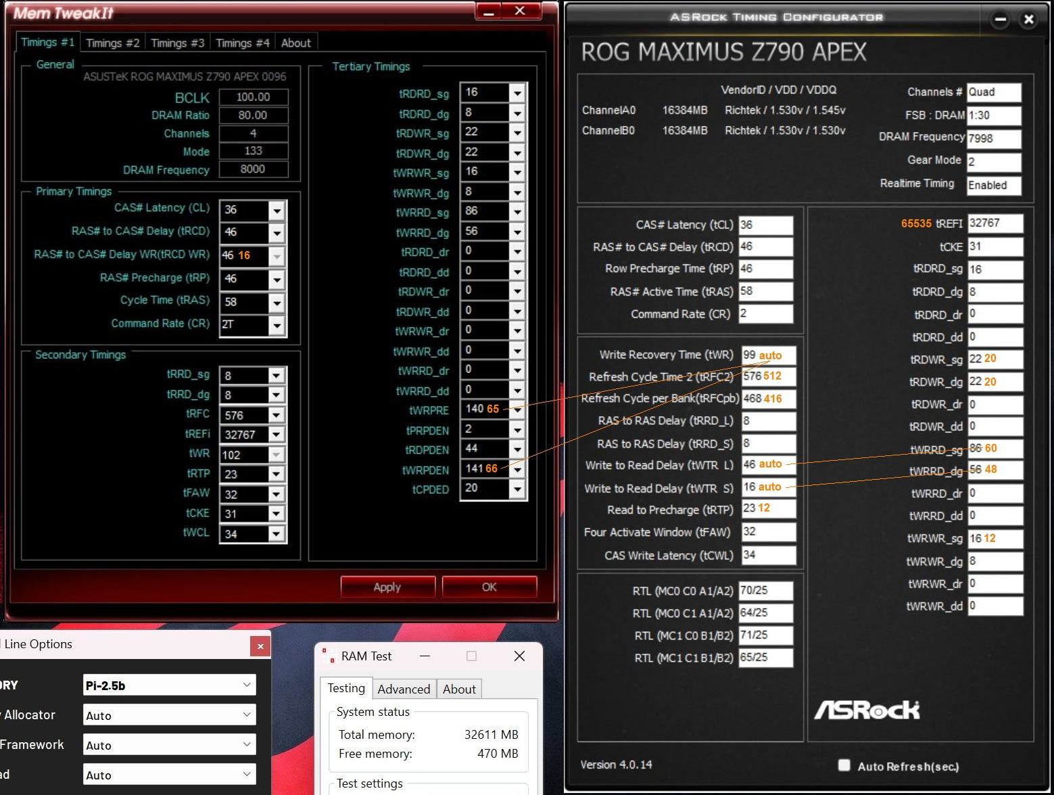The image size is (1054, 795).
Task: Click the Write Recovery Time (tWR) field
Action: click(768, 355)
